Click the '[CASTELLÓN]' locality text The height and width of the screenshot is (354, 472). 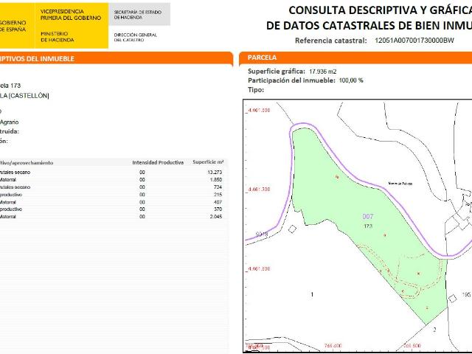coord(29,96)
